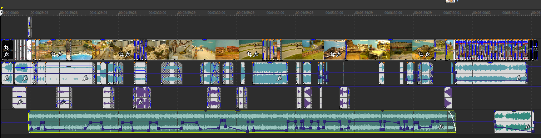The height and width of the screenshot is (138, 541).
Task: Open fx on second audio clip of first audio track
Action: [25, 78]
